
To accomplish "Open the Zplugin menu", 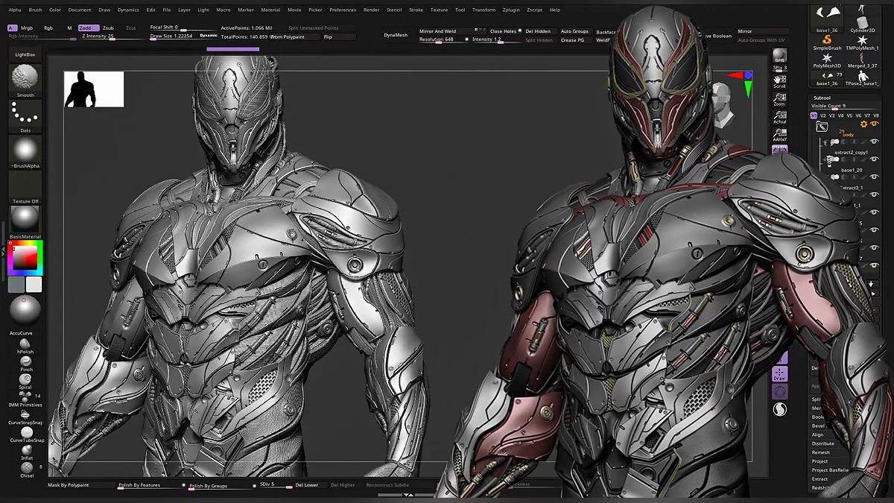I will (511, 10).
